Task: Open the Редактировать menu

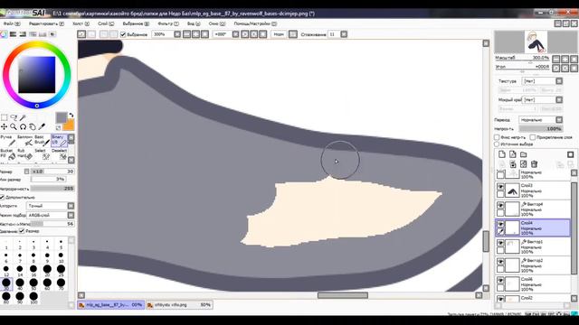Action: click(x=46, y=23)
